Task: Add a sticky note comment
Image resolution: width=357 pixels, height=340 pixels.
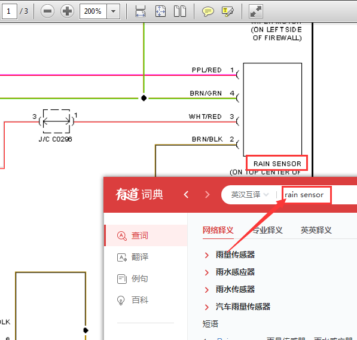Action: 208,11
